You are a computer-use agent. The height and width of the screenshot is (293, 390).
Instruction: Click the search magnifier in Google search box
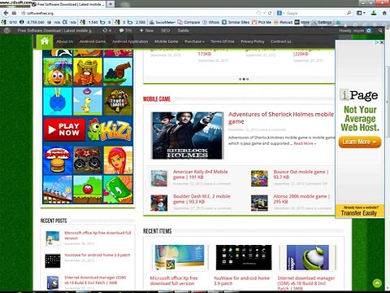tap(349, 13)
